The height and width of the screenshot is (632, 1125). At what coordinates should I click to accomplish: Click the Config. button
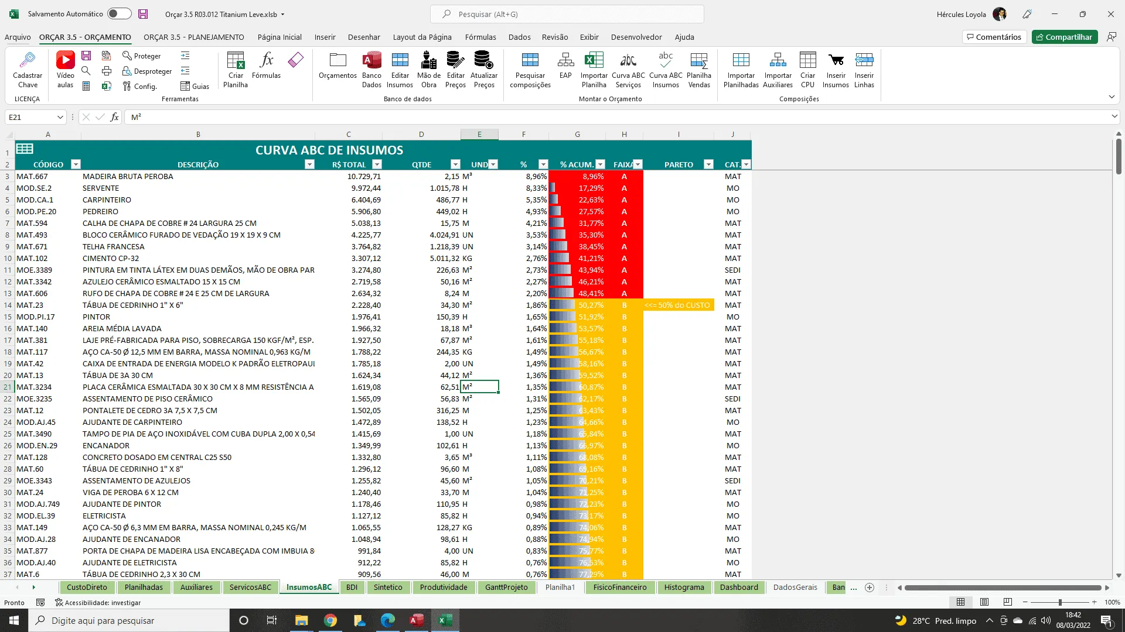(139, 86)
